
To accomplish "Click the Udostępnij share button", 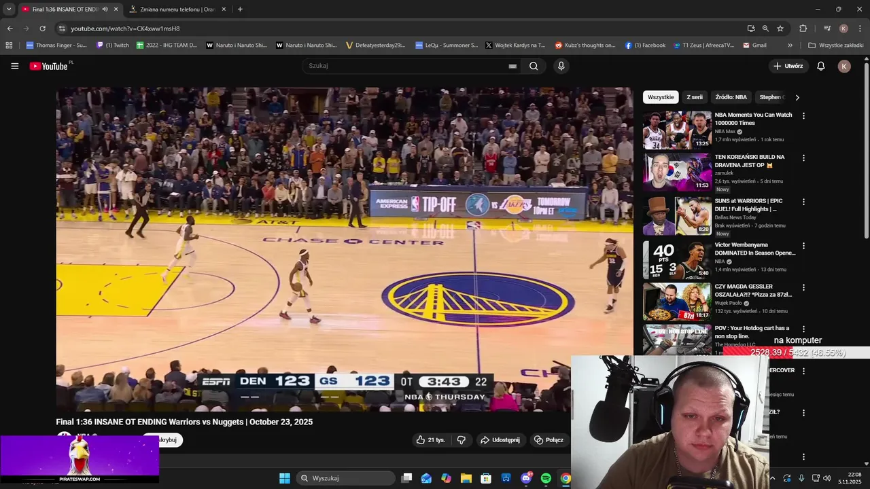I will point(500,440).
